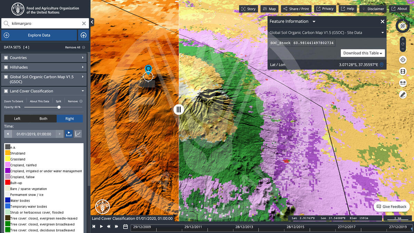Expand the Countries layer row

(x=83, y=58)
